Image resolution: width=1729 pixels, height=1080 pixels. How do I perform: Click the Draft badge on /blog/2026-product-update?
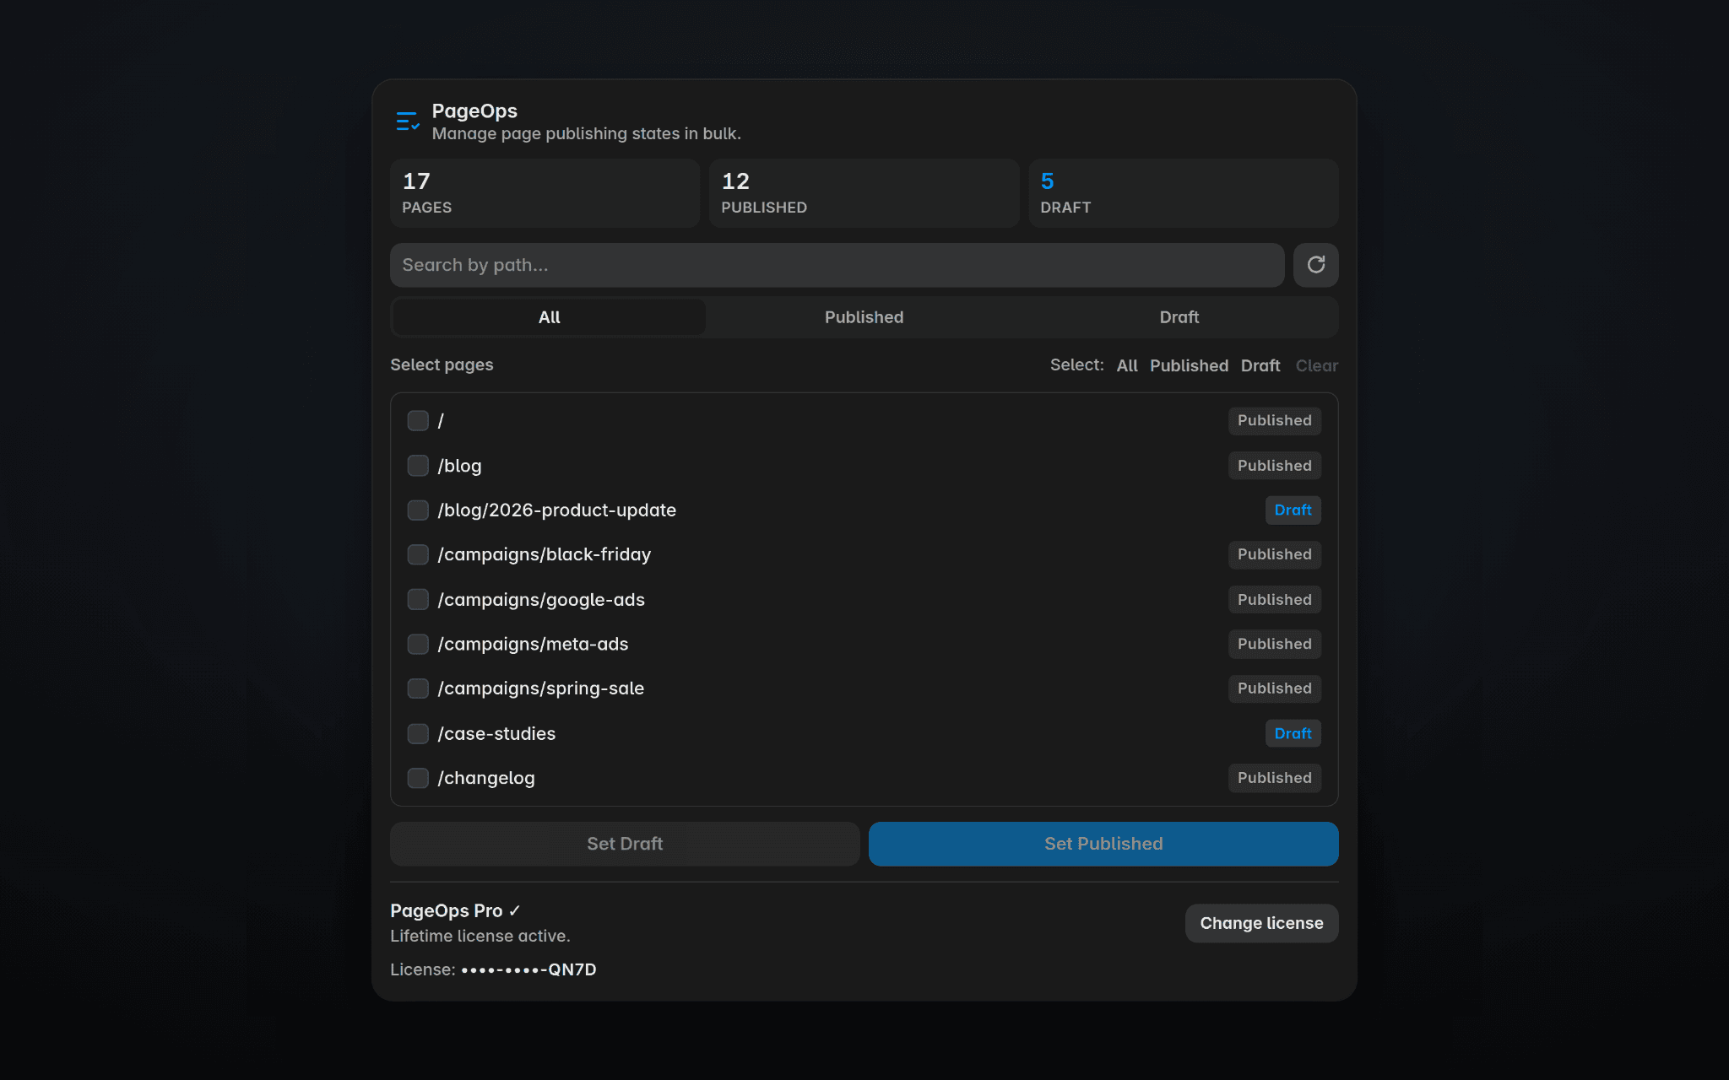click(1293, 510)
